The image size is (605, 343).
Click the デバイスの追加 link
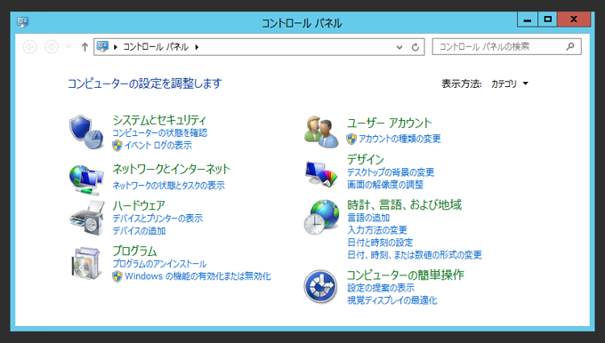click(139, 231)
